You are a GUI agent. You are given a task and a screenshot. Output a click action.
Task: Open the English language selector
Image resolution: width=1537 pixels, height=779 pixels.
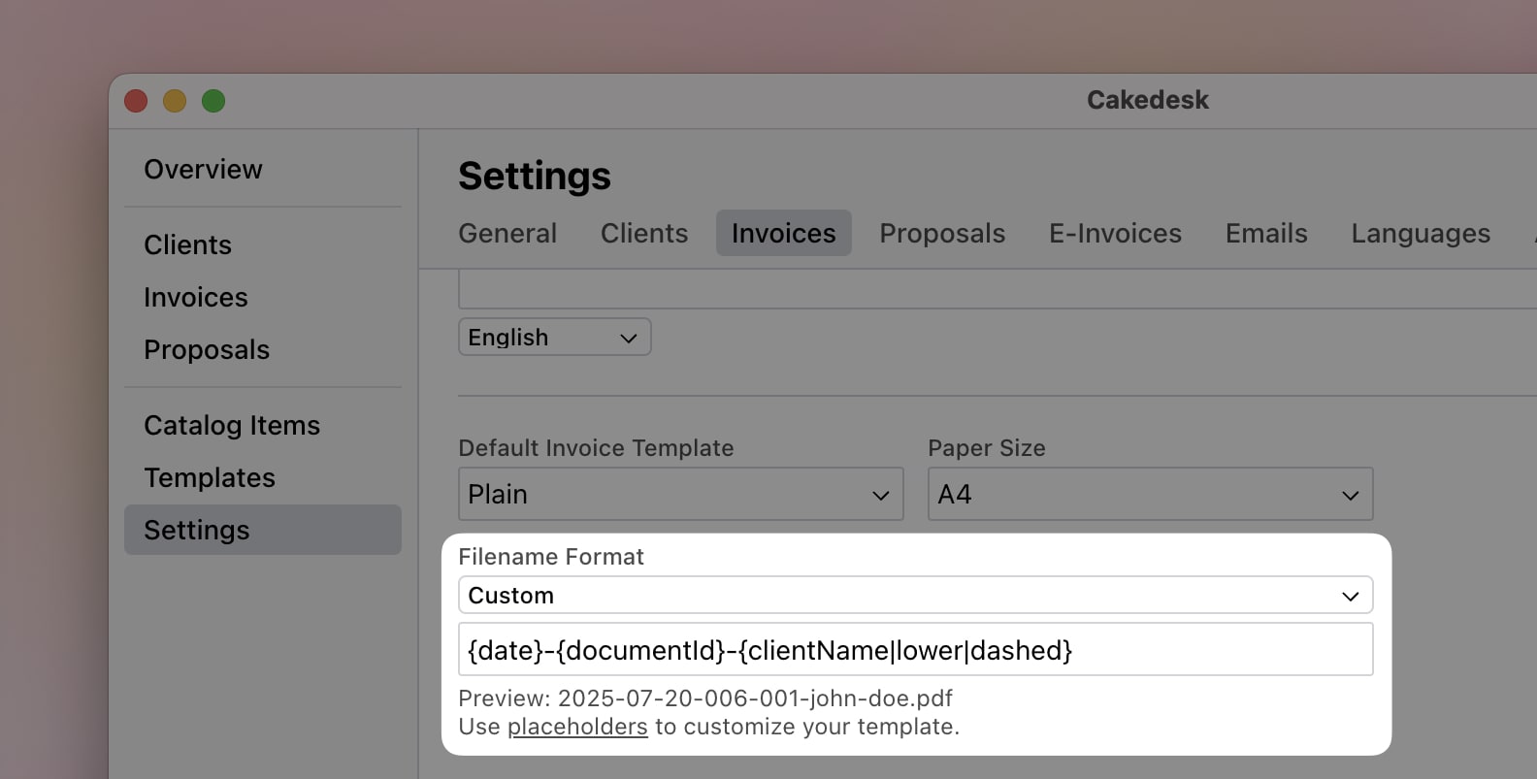(553, 337)
